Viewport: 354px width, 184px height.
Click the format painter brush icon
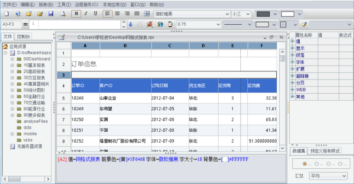[x=303, y=24]
